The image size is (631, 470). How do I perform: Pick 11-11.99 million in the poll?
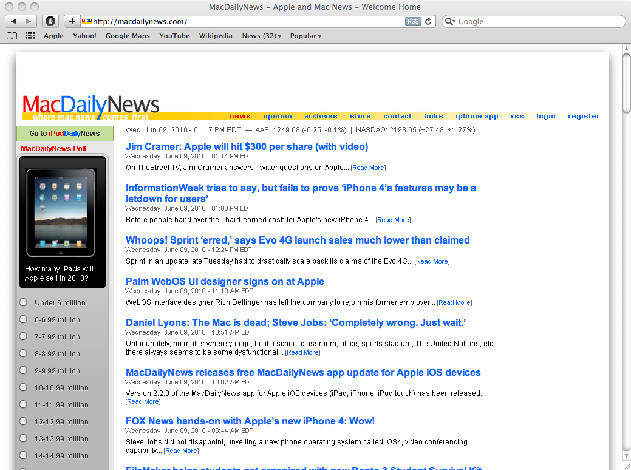[23, 404]
